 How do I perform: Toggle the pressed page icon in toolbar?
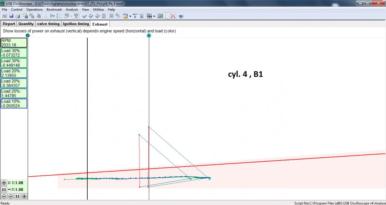pos(167,16)
